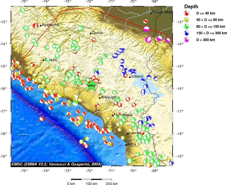Click the red beachball offshore on the trench line

pos(41,119)
